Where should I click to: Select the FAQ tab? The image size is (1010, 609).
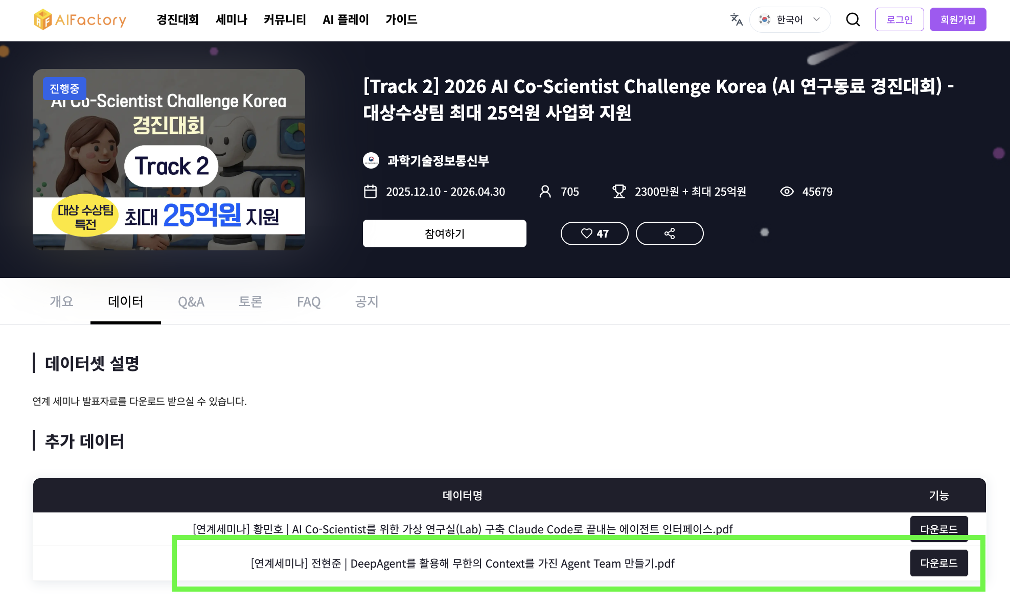tap(309, 301)
